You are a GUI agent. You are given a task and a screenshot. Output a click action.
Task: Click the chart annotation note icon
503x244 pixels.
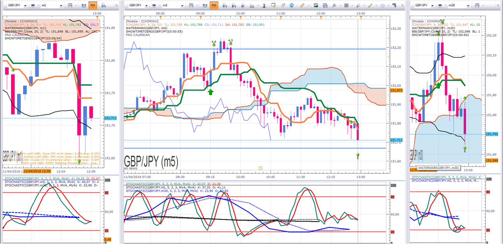[274, 5]
